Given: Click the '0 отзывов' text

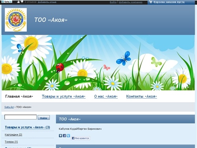Looking at the screenshot, I should 30,2.
